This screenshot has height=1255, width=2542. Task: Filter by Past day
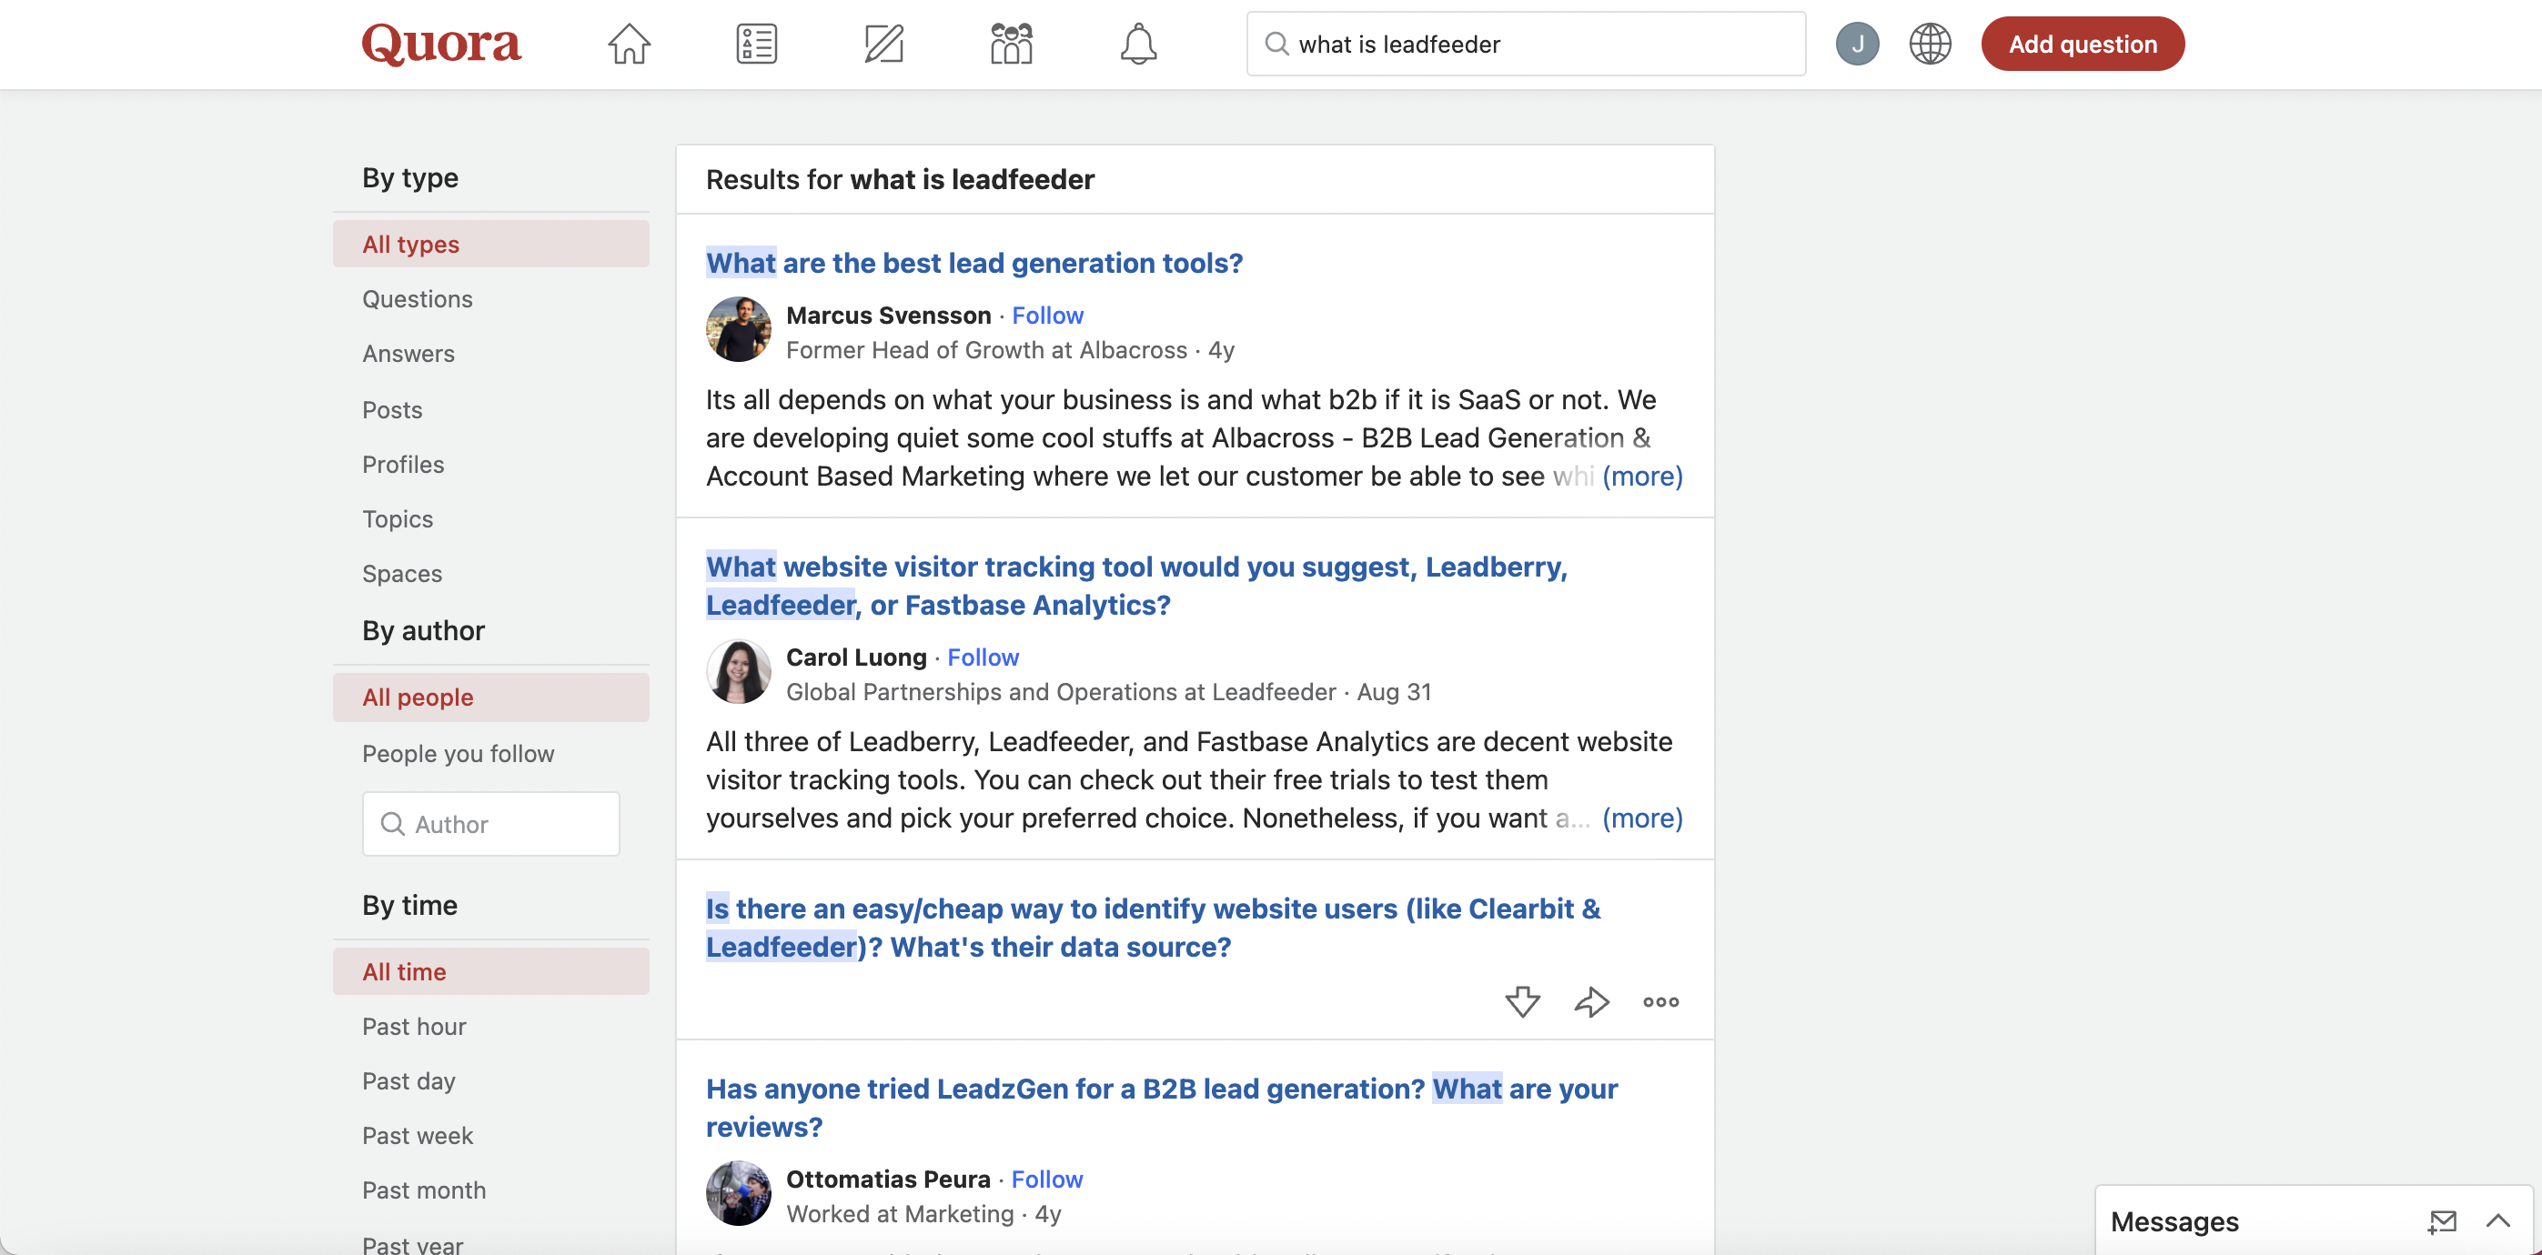pos(409,1081)
